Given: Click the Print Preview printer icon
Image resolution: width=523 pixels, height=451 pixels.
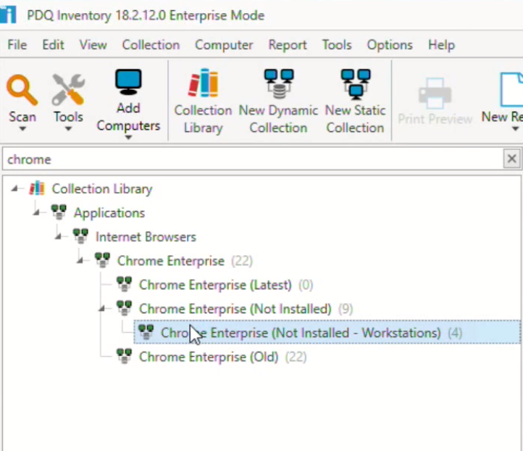Looking at the screenshot, I should point(435,94).
